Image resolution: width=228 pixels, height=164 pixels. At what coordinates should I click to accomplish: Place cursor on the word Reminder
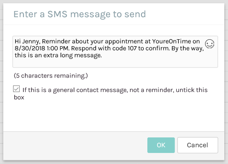tap(56, 41)
